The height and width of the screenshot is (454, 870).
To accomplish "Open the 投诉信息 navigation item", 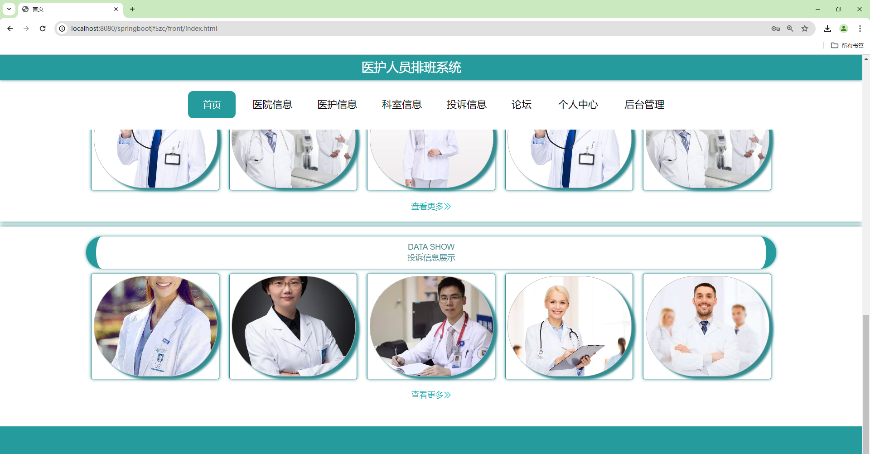I will click(467, 105).
